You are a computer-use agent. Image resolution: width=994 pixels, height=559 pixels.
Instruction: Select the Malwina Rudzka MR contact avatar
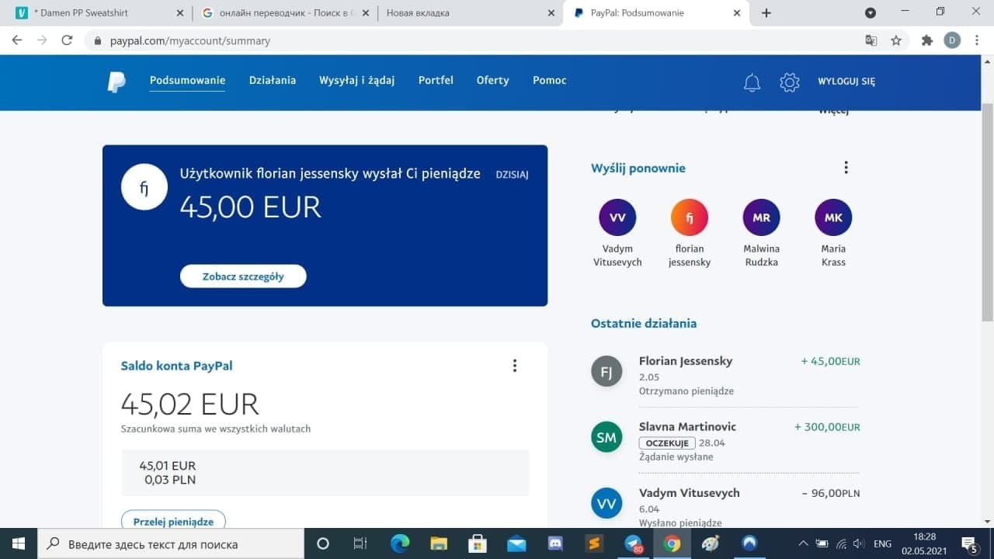[x=761, y=217]
